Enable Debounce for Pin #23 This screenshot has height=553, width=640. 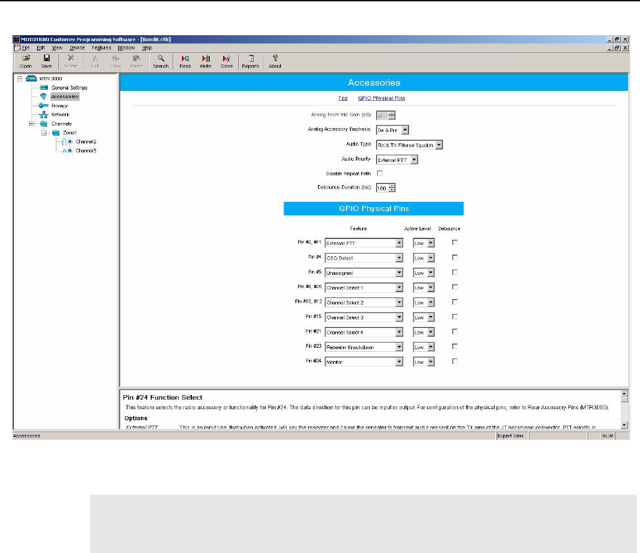pos(455,347)
